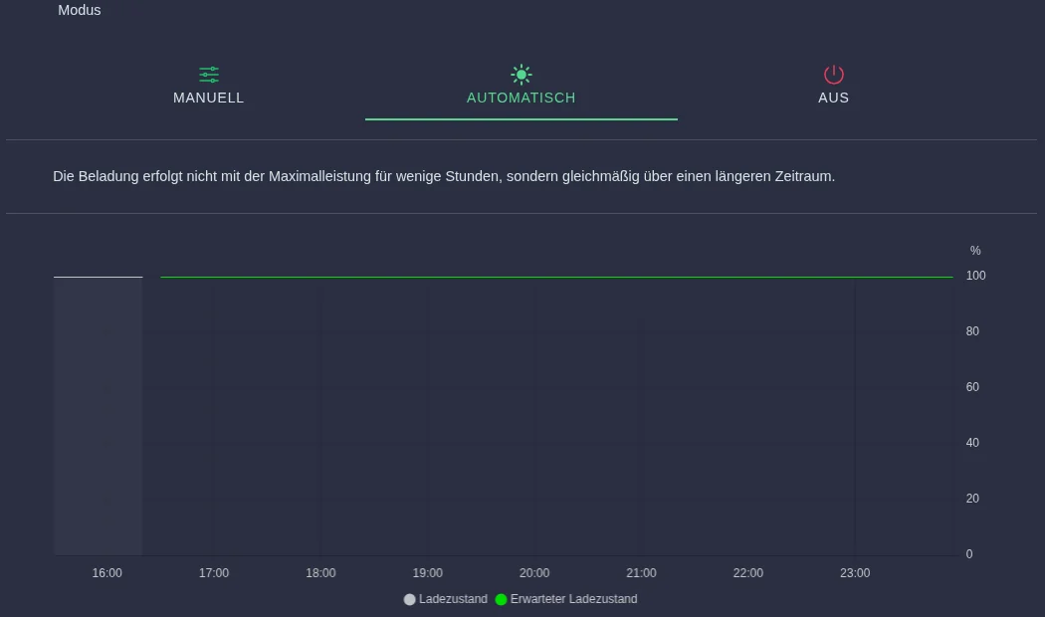Toggle Ladezustand series in the legend
The image size is (1045, 617).
[446, 599]
